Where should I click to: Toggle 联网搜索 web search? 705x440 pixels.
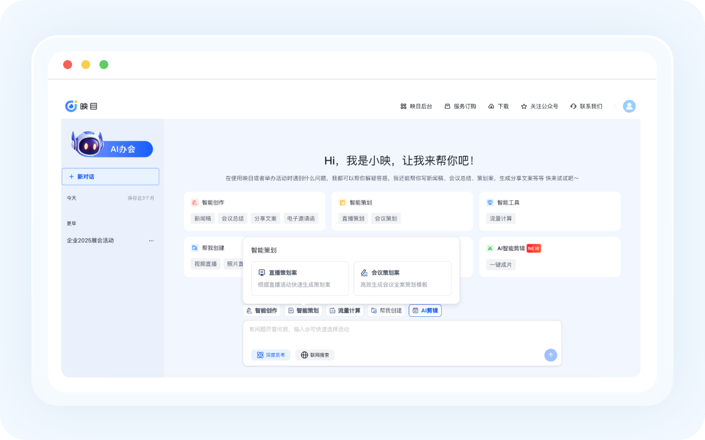click(315, 355)
